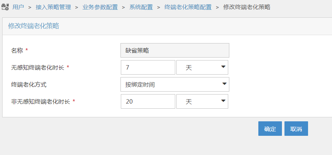Viewport: 332px width, 155px height.
Task: Navigate to 业务参数配置 in the breadcrumb
Action: point(100,7)
